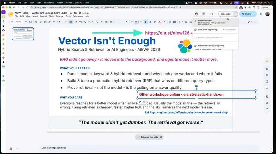Click the Share button
The image size is (276, 154).
[246, 14]
